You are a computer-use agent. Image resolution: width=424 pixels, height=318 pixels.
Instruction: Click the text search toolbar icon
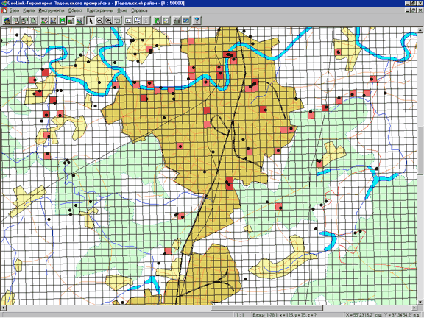click(x=138, y=21)
